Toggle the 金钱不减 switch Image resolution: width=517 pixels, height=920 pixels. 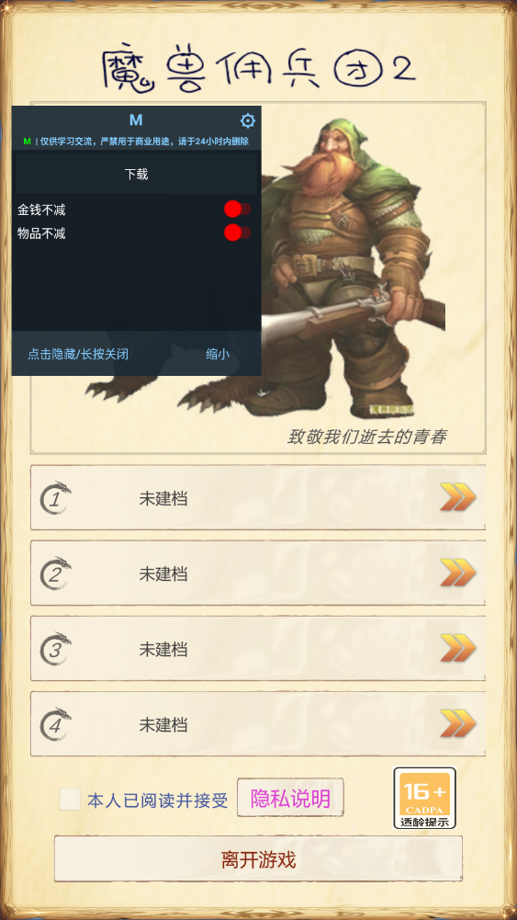(238, 209)
